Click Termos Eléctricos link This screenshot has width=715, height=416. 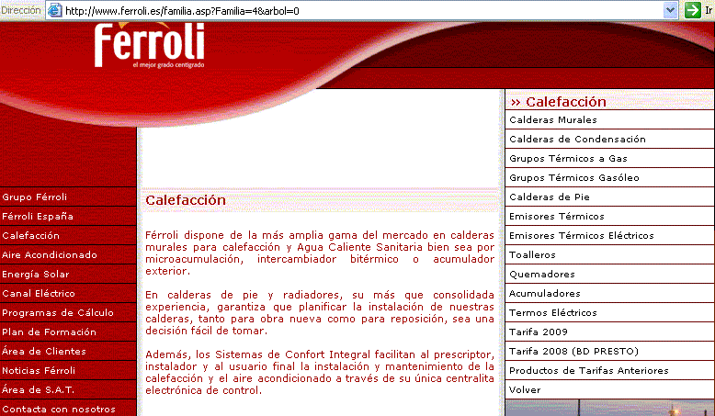553,312
